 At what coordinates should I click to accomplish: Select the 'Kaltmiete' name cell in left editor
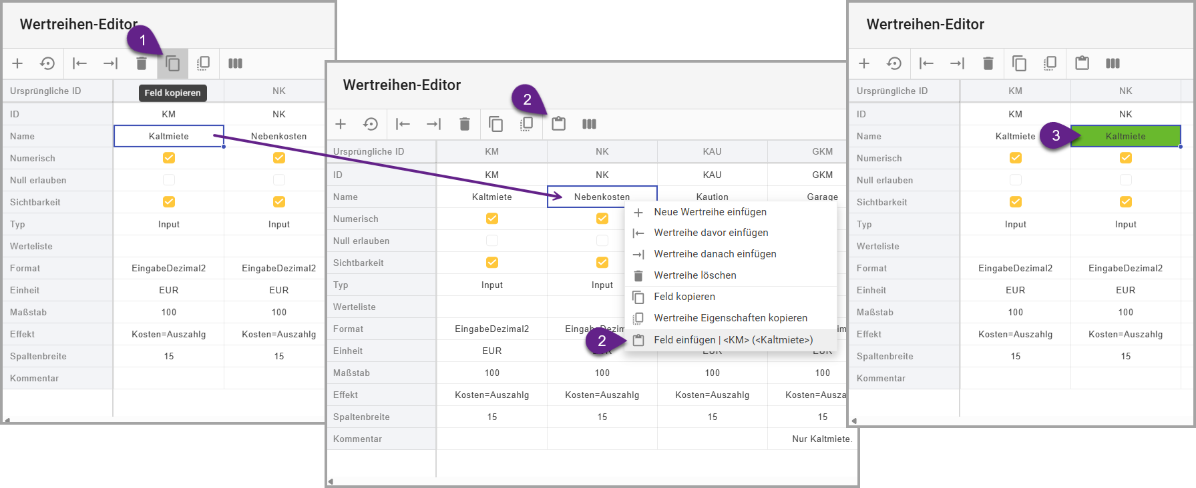point(169,136)
